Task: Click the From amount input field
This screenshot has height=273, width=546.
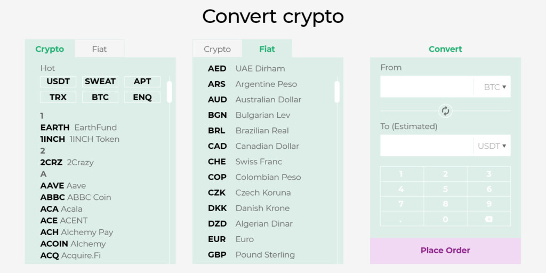Action: click(x=427, y=87)
